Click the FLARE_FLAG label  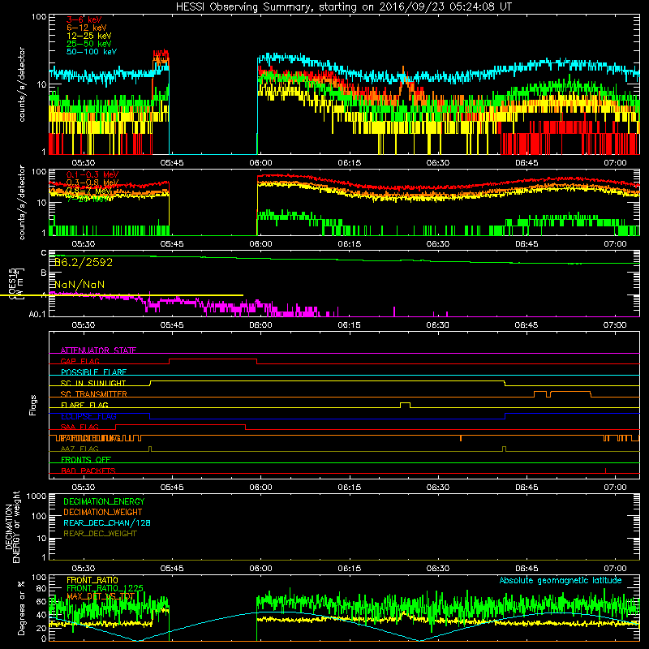pyautogui.click(x=84, y=405)
